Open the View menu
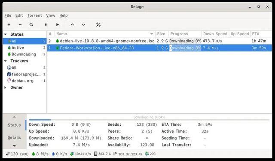The width and height of the screenshot is (275, 161). 51,15
